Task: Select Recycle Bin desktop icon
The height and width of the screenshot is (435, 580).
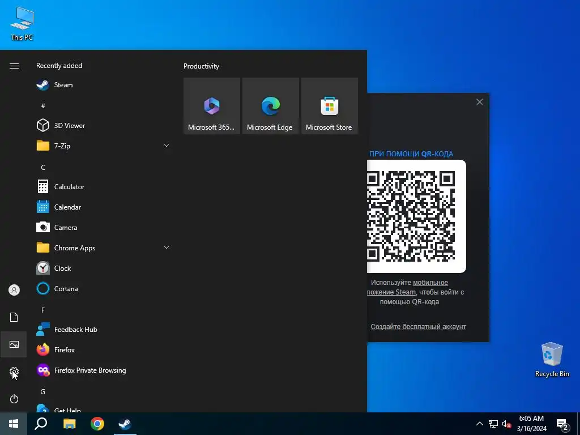Action: [552, 360]
